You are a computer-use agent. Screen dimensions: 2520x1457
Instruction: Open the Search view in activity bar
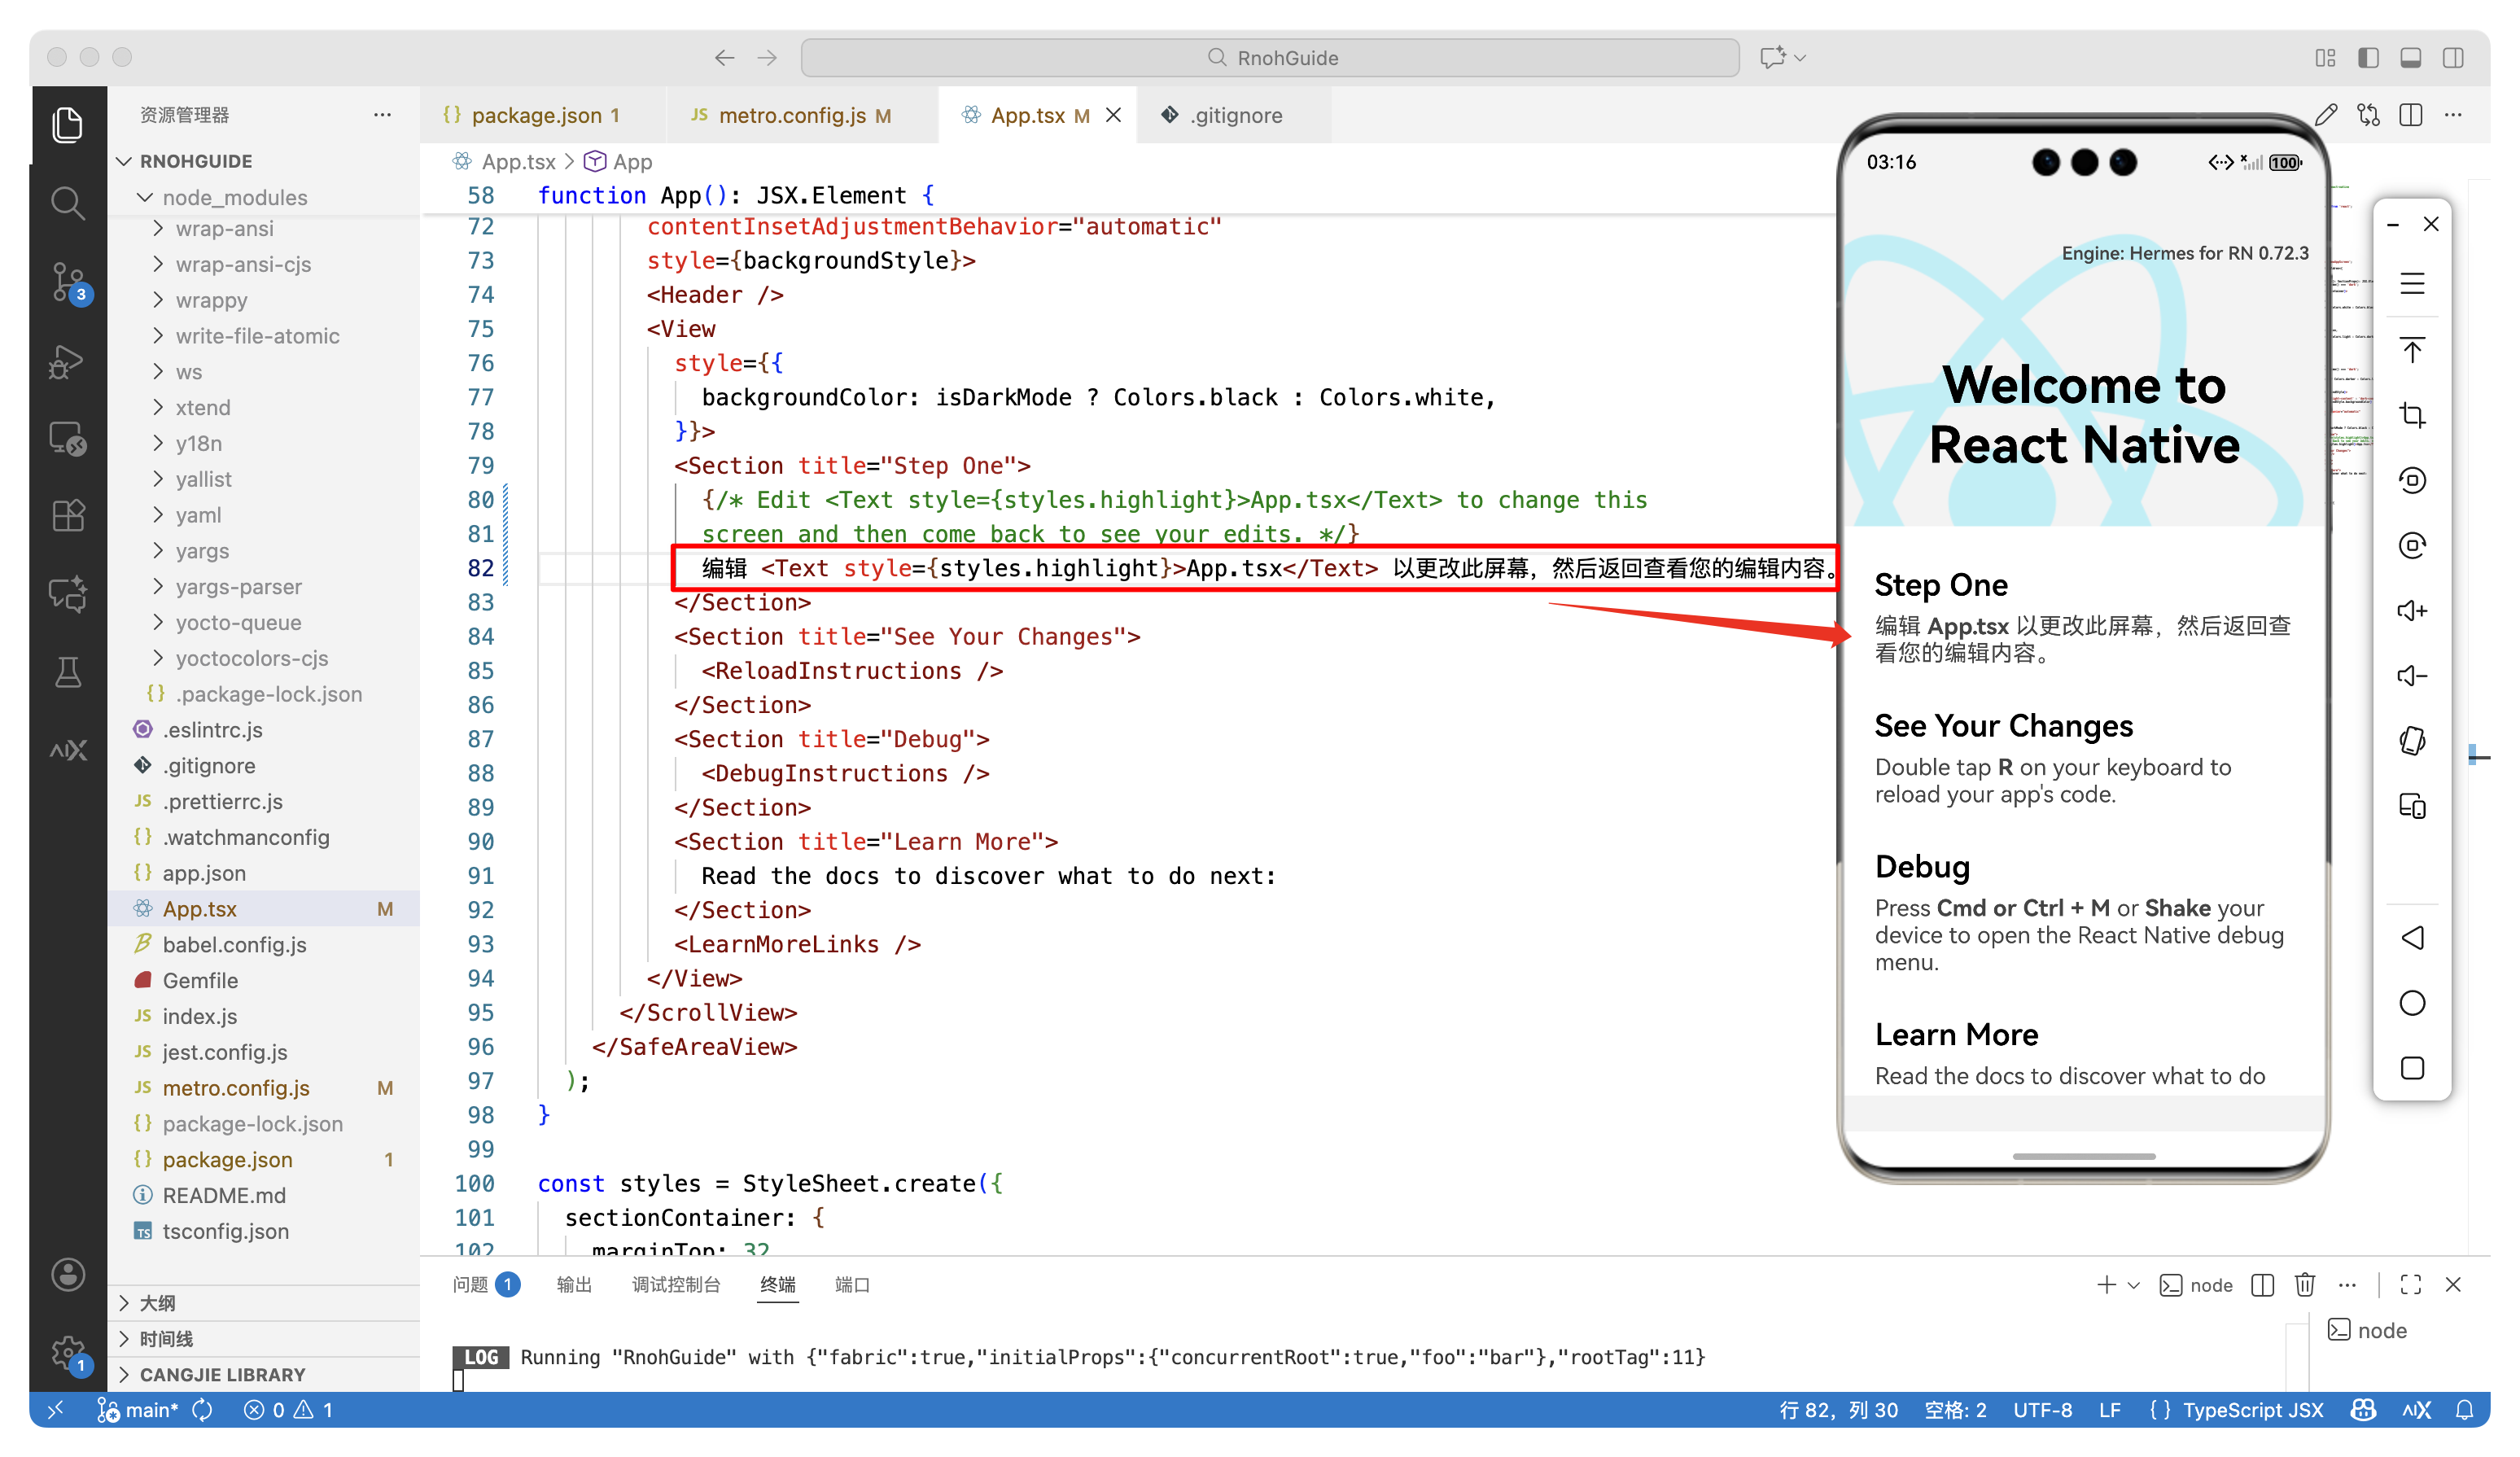pos(67,203)
